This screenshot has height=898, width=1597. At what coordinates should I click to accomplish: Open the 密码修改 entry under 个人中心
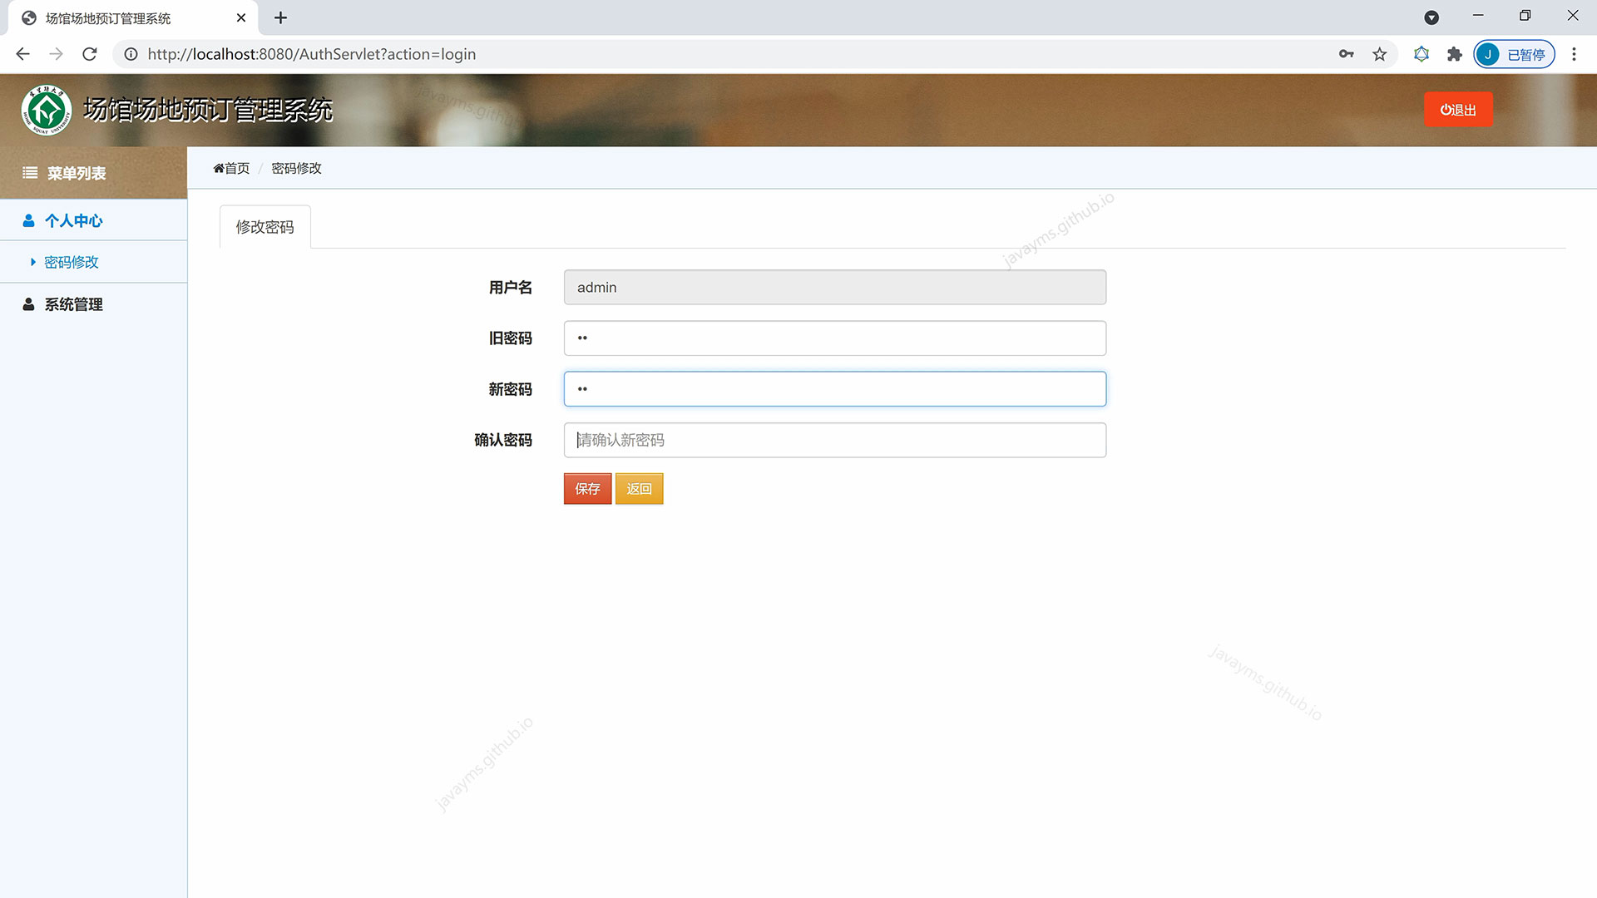(72, 261)
